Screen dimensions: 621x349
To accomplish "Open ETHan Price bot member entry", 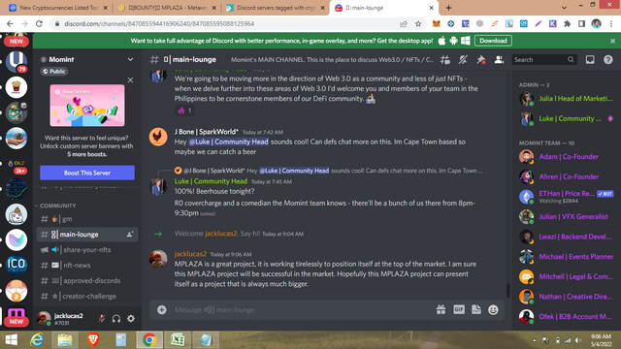I will click(x=566, y=196).
